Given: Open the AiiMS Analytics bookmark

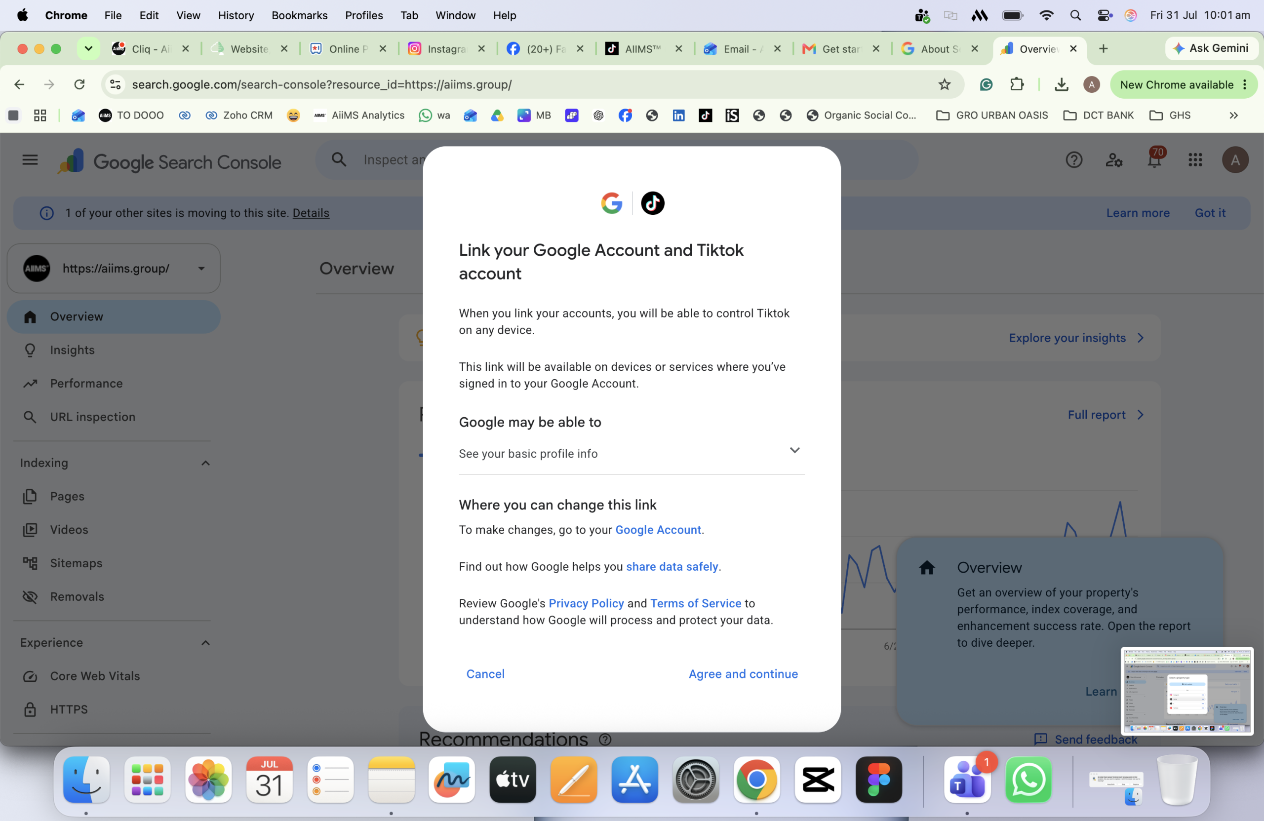Looking at the screenshot, I should 359,115.
